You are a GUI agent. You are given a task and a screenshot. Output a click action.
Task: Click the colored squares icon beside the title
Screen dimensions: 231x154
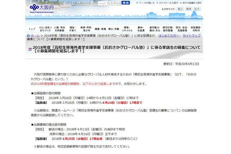[x=30, y=49]
